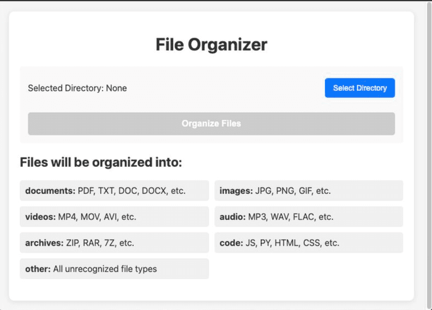The image size is (432, 310).
Task: Click the bold 'archives:' category label
Action: pyautogui.click(x=44, y=243)
